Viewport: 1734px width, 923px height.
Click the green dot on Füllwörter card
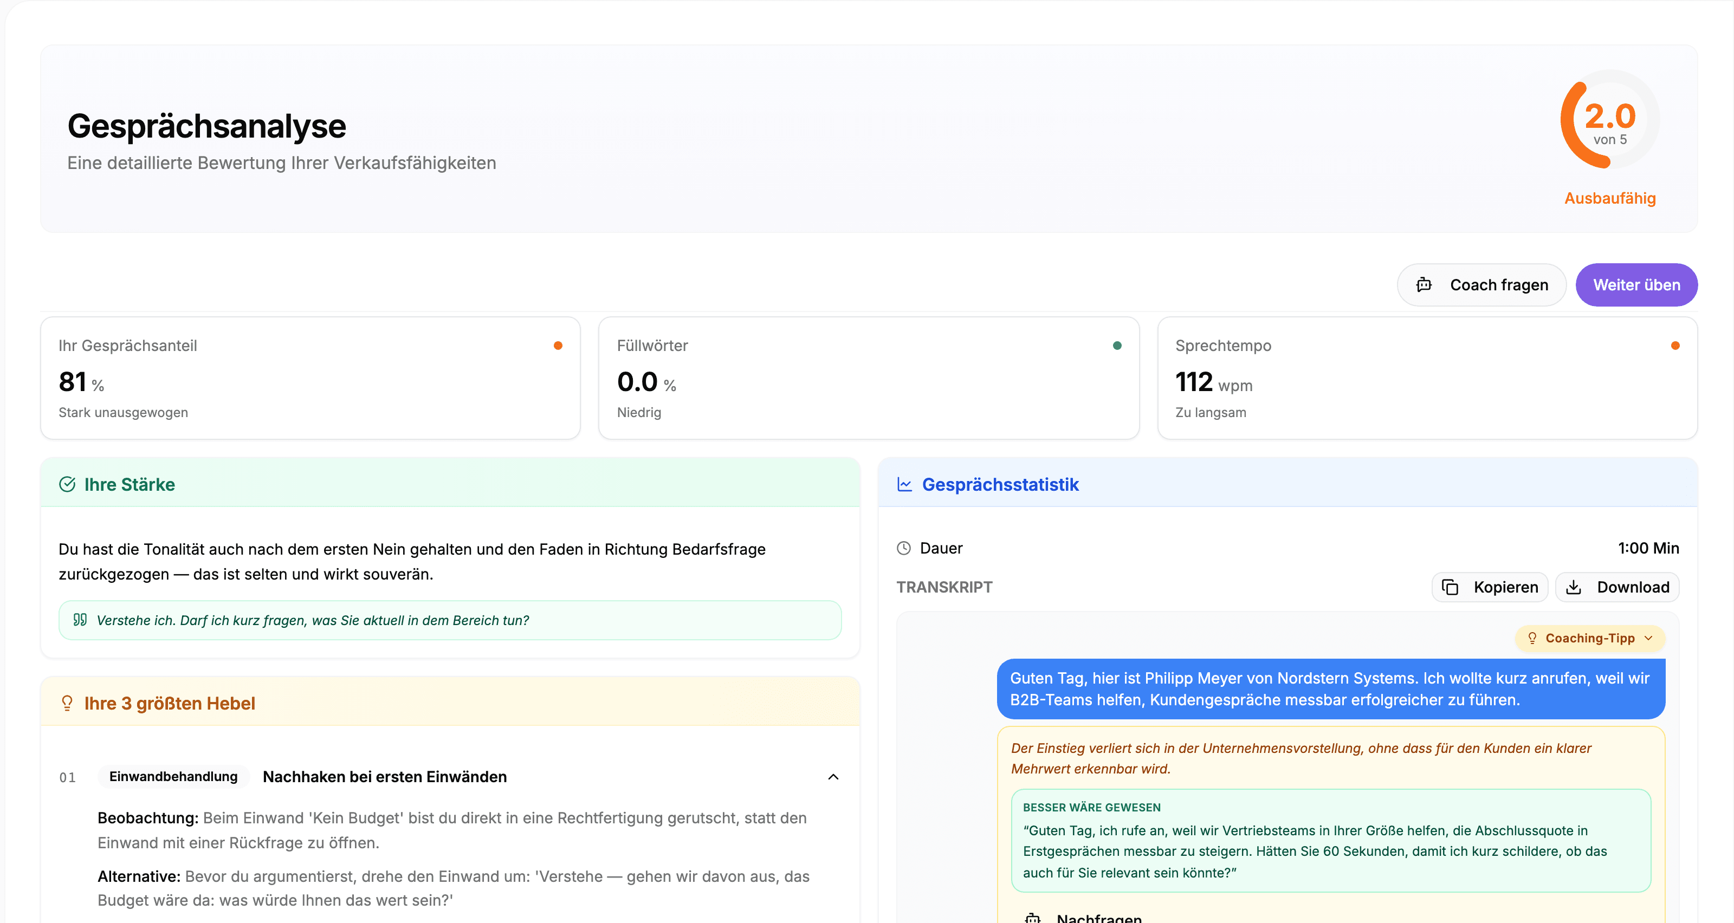[x=1117, y=346]
